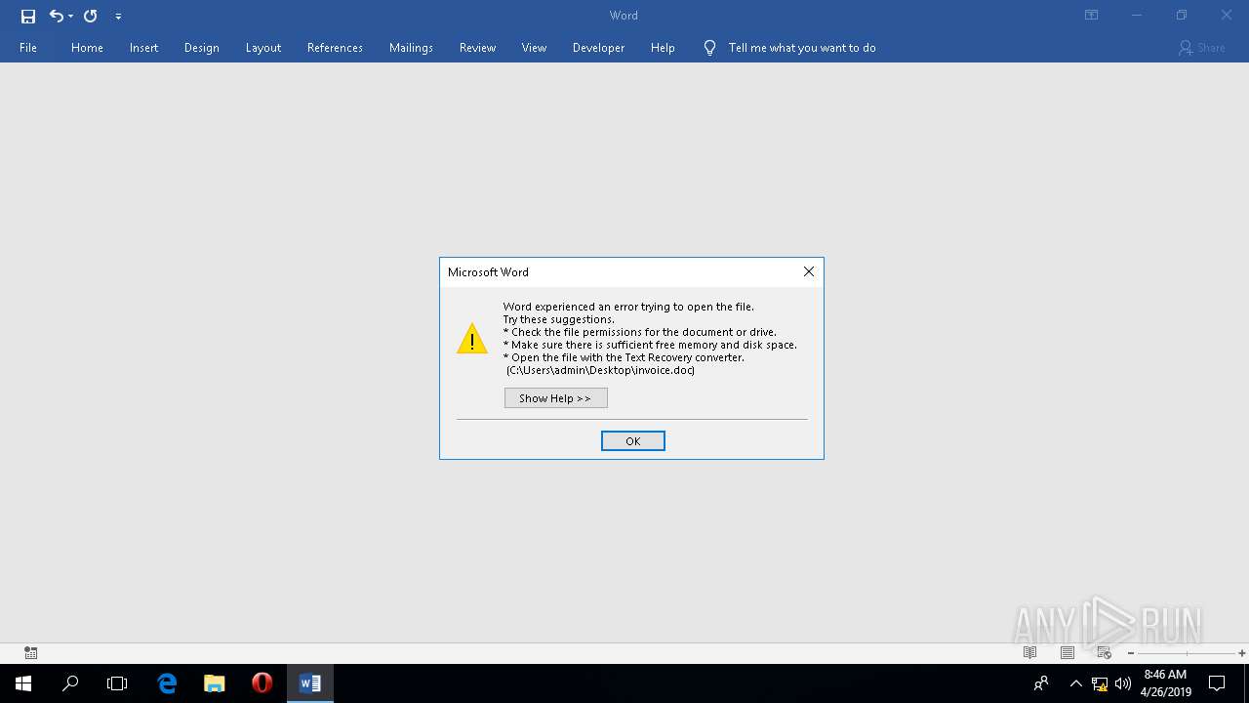
Task: Open the Action Center notifications icon
Action: pos(1217,683)
